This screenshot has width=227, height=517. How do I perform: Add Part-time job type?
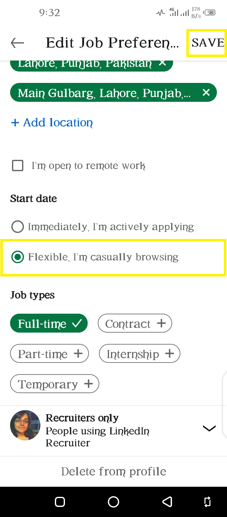coord(49,354)
